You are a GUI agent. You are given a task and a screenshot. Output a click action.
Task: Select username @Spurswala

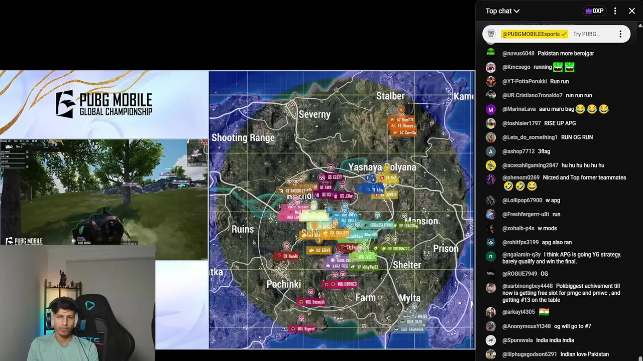[517, 340]
